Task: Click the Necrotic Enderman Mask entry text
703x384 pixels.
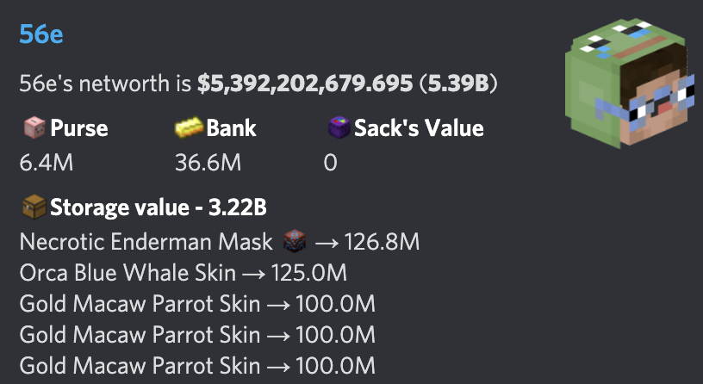Action: coord(146,242)
